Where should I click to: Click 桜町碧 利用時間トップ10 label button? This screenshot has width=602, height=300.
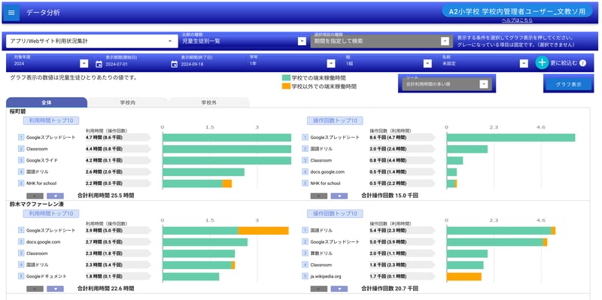coord(51,120)
